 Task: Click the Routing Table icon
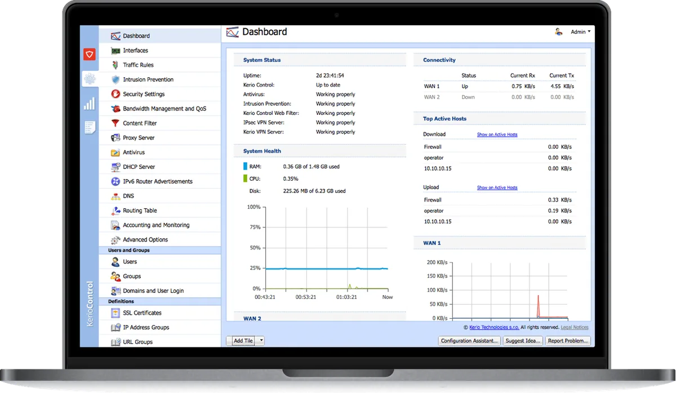coord(115,211)
